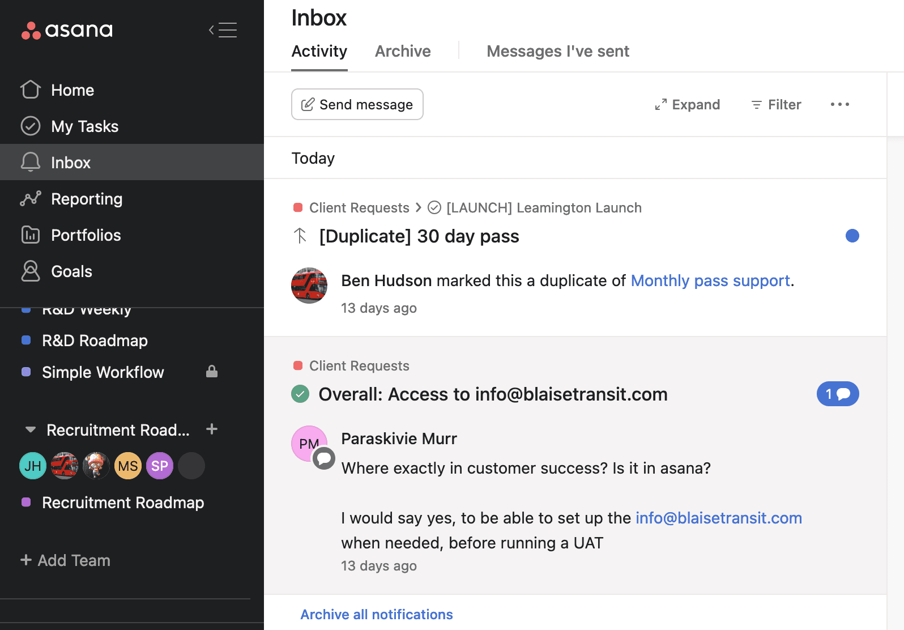Click the Goals person icon
904x630 pixels.
click(x=31, y=271)
